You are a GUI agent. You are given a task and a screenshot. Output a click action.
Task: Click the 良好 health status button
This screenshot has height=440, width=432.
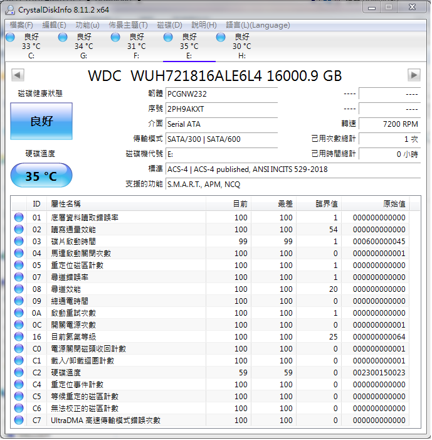tap(41, 121)
